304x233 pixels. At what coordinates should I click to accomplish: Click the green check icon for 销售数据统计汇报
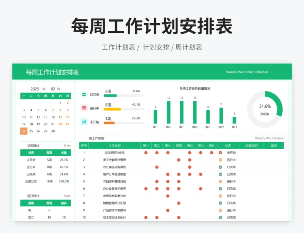(220, 203)
